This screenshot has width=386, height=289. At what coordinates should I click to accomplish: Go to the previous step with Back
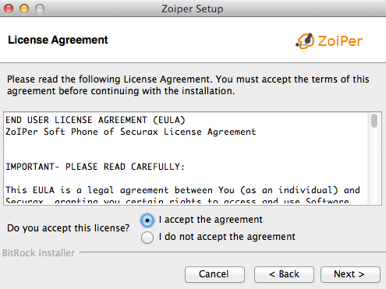(284, 274)
